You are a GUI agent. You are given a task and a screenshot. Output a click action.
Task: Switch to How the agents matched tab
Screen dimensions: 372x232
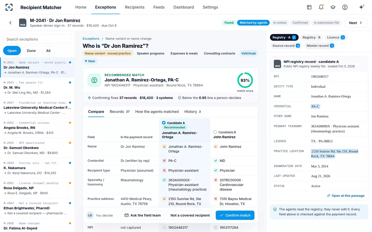(157, 112)
